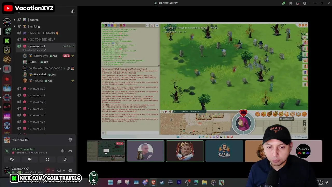
Task: Open Windows Start menu
Action: (110, 182)
